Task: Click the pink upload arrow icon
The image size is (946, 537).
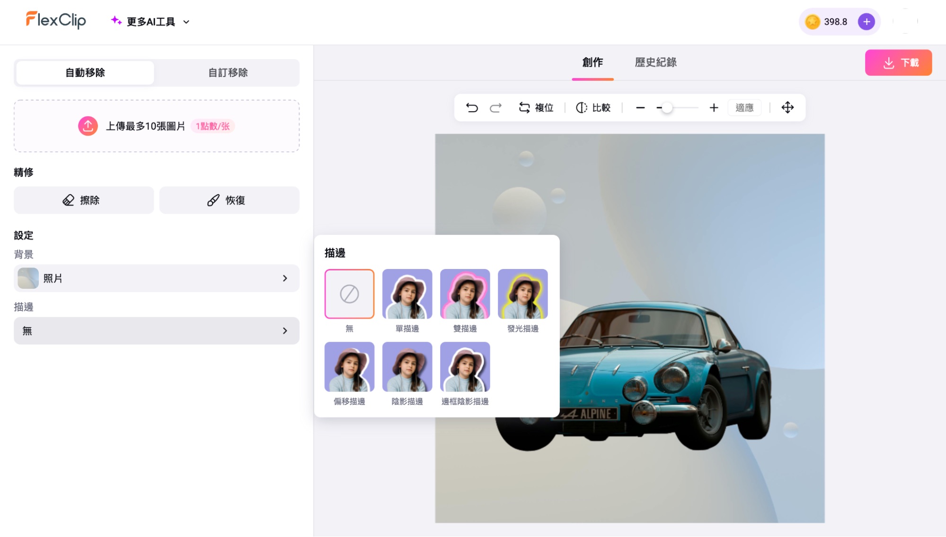Action: (x=88, y=126)
